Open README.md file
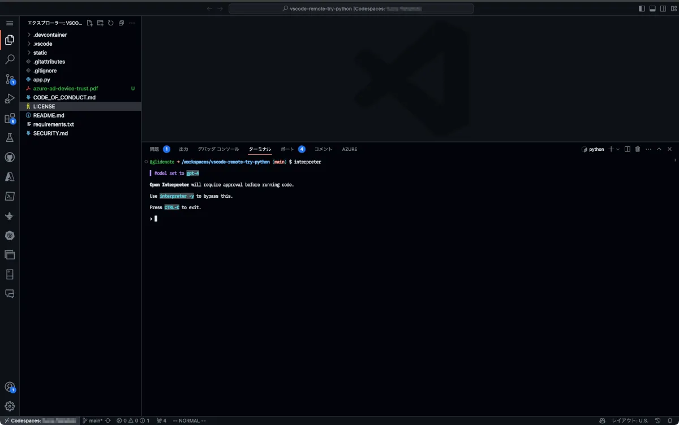 80,115
